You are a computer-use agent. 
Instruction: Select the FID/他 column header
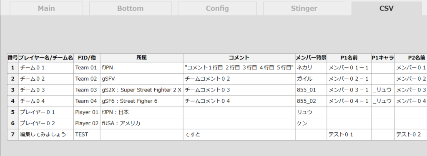pos(87,58)
